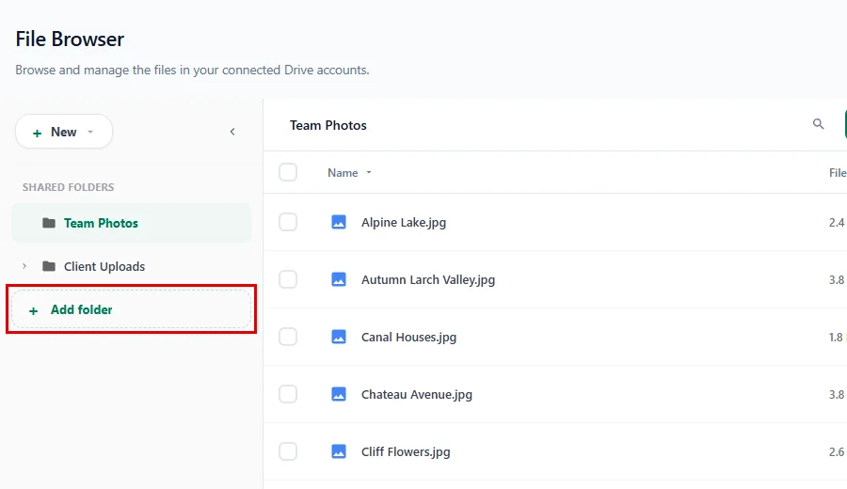Click the SHARED FOLDERS section label
The height and width of the screenshot is (489, 847).
coord(68,187)
